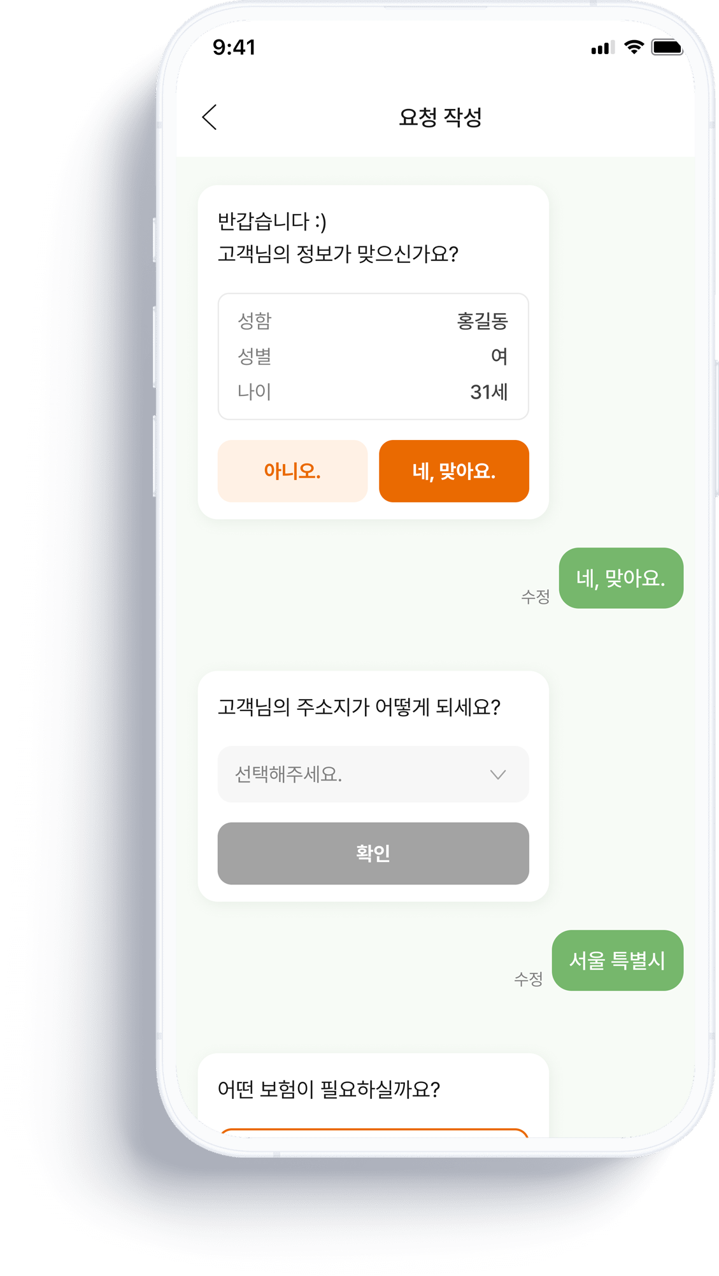This screenshot has width=719, height=1276.
Task: Select the 성별 여 info row
Action: (x=373, y=357)
